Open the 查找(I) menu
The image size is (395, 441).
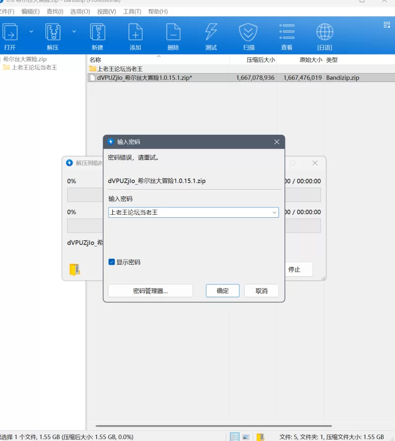coord(55,11)
